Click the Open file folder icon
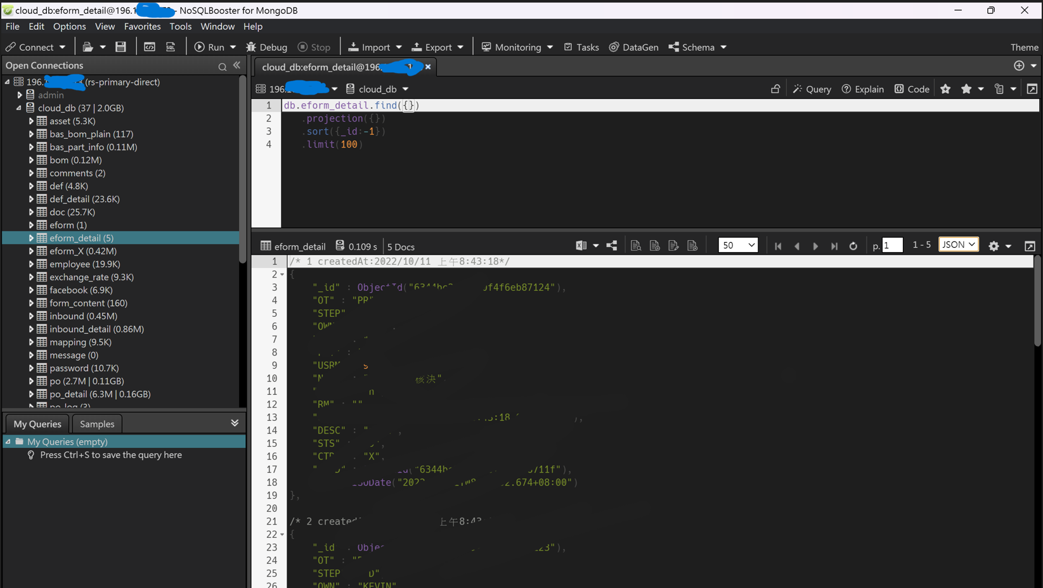Screen dimensions: 1043x588 coord(87,47)
